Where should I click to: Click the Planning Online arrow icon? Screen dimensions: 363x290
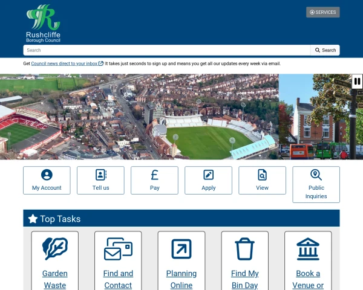pyautogui.click(x=181, y=249)
